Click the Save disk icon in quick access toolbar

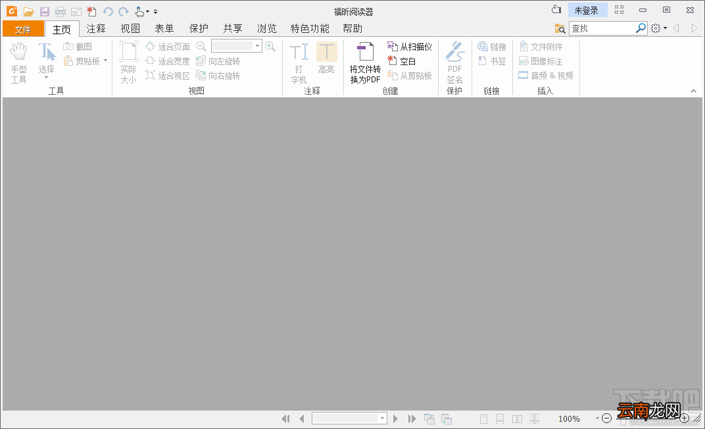point(45,12)
